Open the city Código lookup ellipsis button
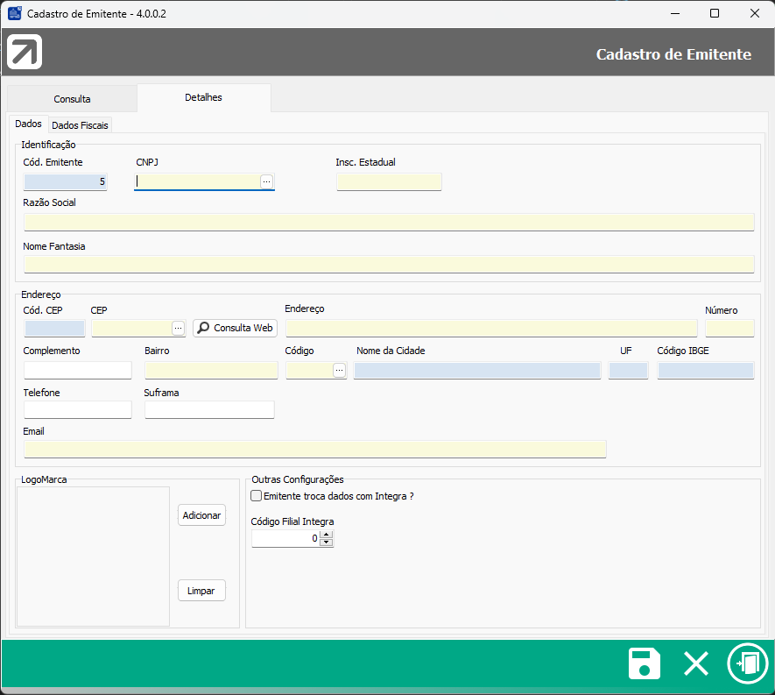 [339, 371]
